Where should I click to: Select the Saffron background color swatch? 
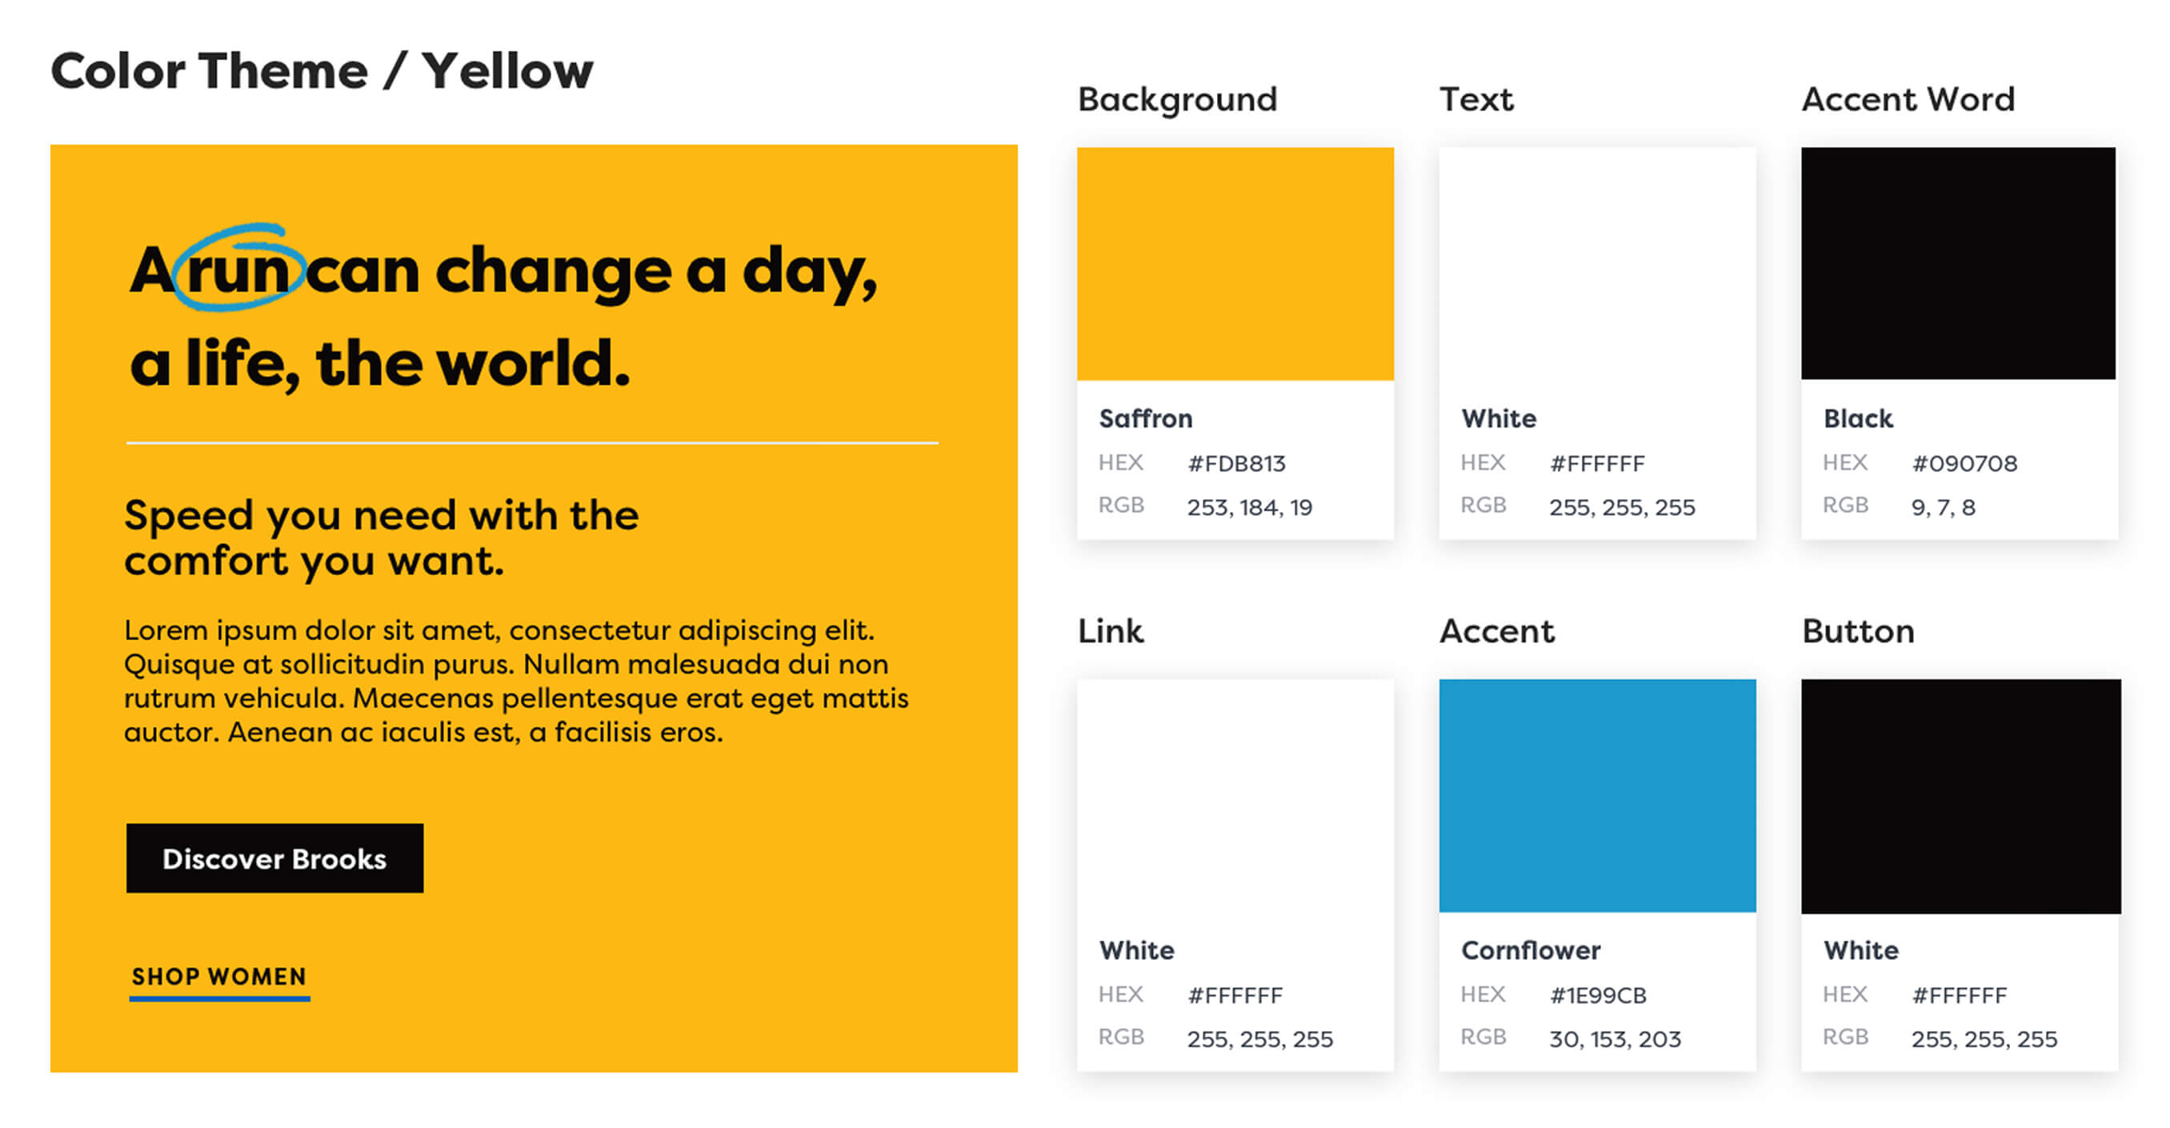tap(1234, 264)
